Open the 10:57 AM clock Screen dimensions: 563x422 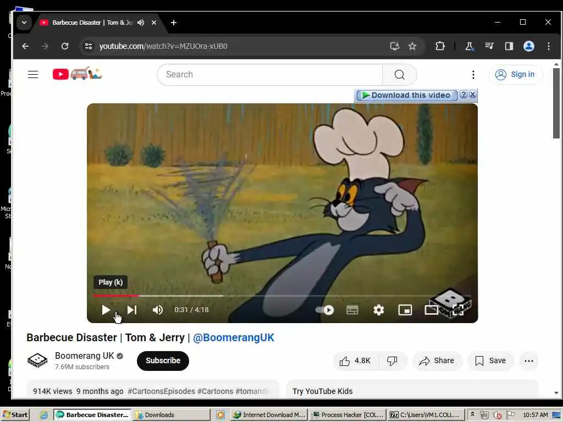(x=536, y=415)
